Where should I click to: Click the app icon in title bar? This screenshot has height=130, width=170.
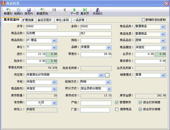click(3, 3)
